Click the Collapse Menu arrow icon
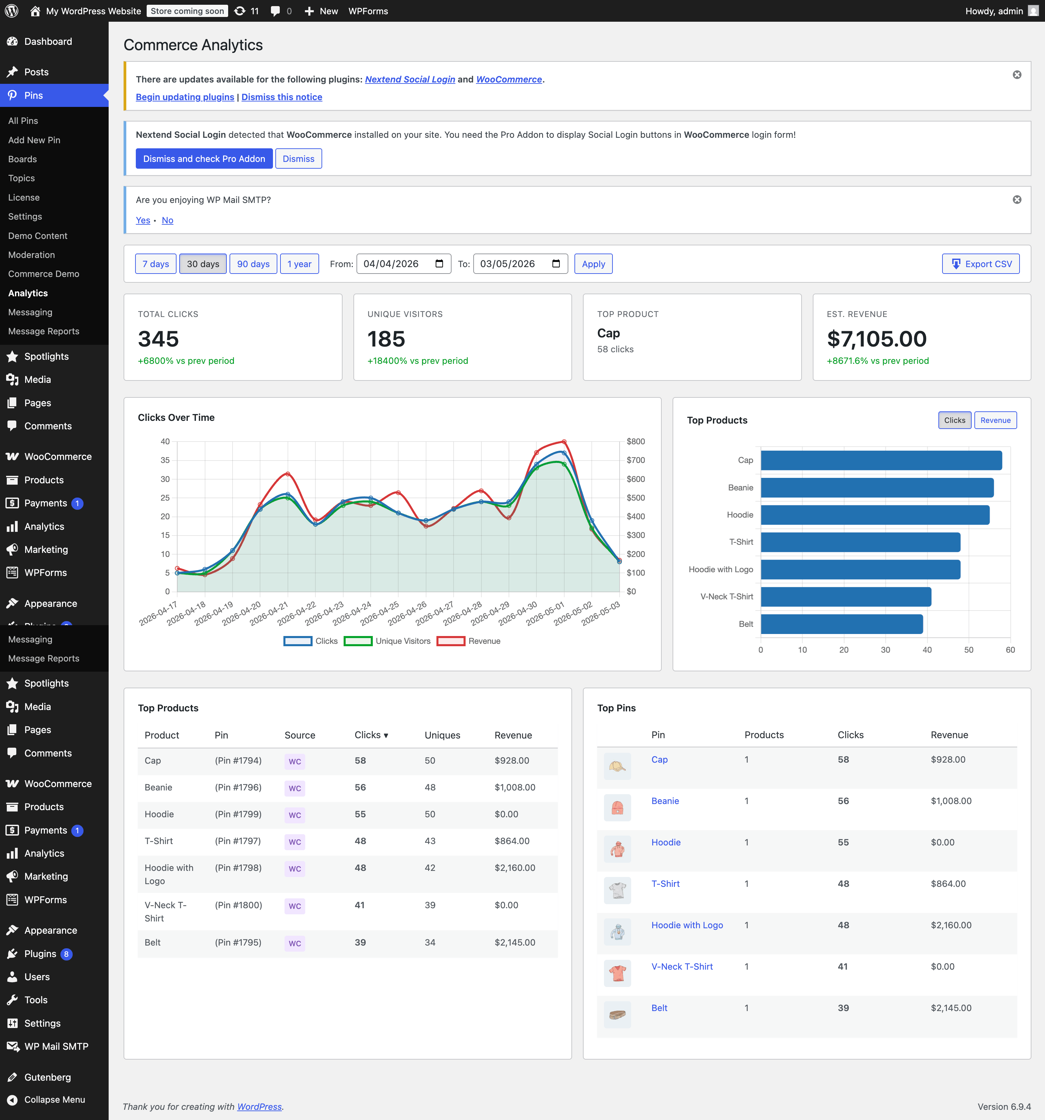The width and height of the screenshot is (1045, 1120). click(x=13, y=1100)
